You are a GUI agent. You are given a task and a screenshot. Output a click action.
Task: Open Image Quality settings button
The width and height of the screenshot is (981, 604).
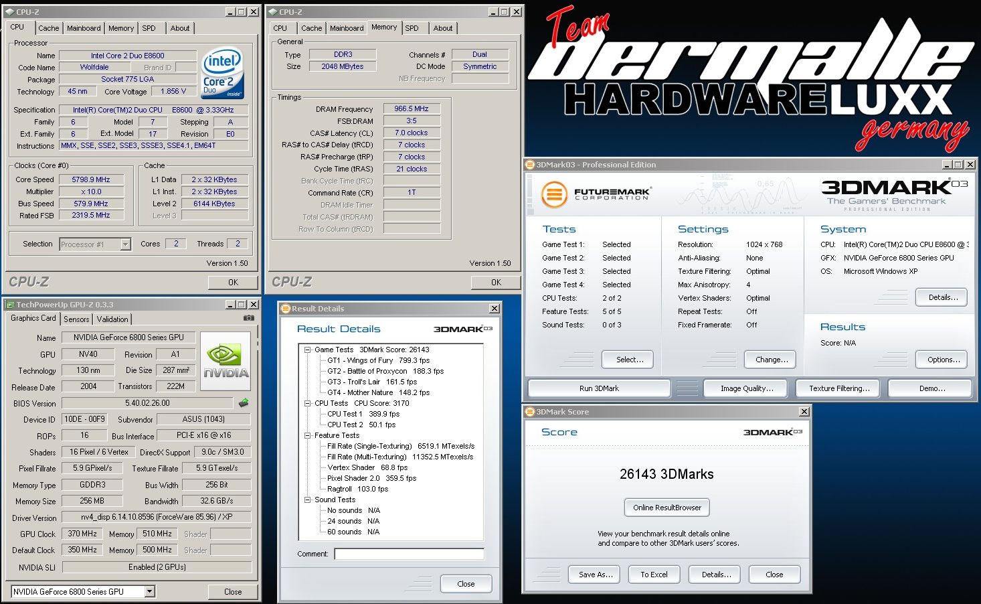coord(747,388)
